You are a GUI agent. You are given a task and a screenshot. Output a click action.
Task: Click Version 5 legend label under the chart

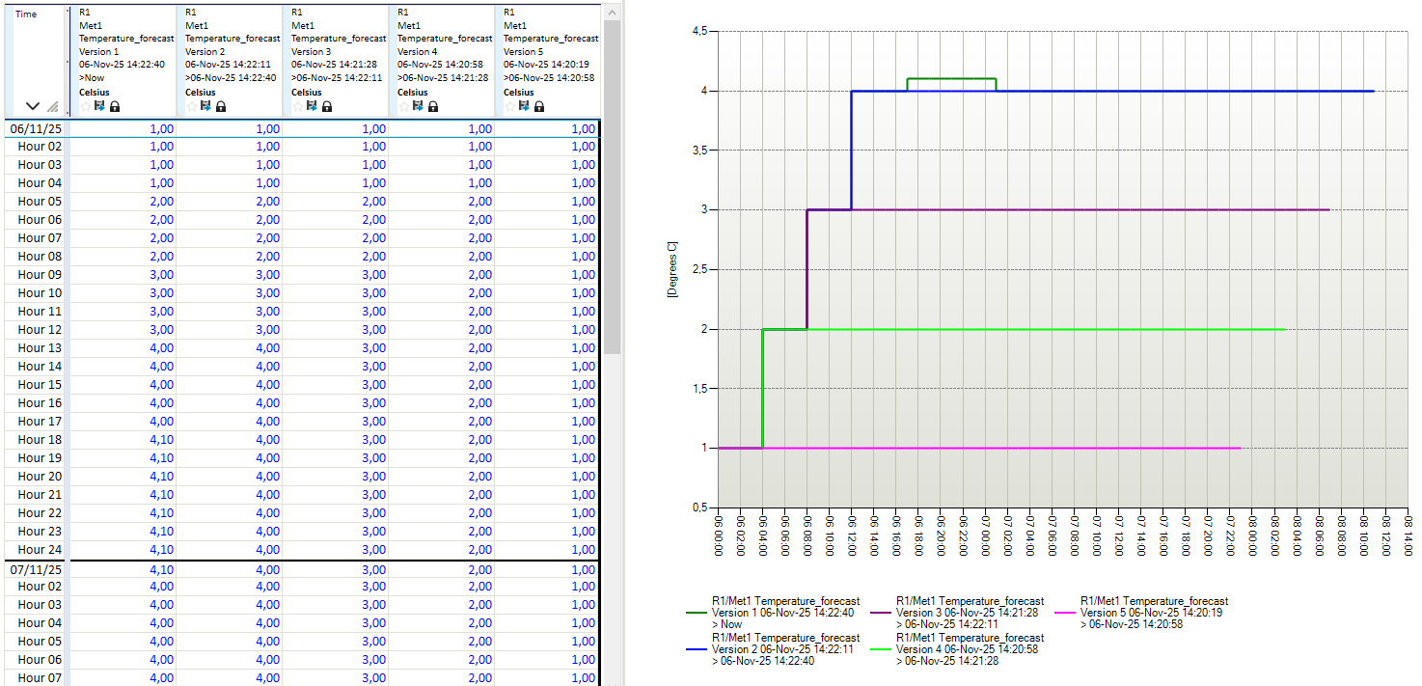(1154, 613)
